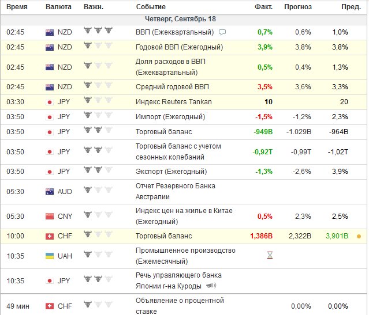Open the Отчет Резервного Банка Австралии event
The width and height of the screenshot is (369, 315).
[x=176, y=191]
